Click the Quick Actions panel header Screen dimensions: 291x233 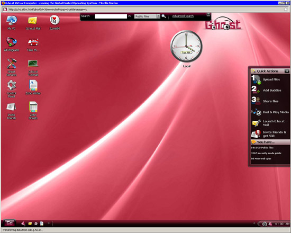270,71
